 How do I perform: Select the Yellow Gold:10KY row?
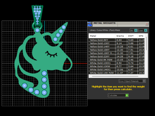(x=117, y=43)
